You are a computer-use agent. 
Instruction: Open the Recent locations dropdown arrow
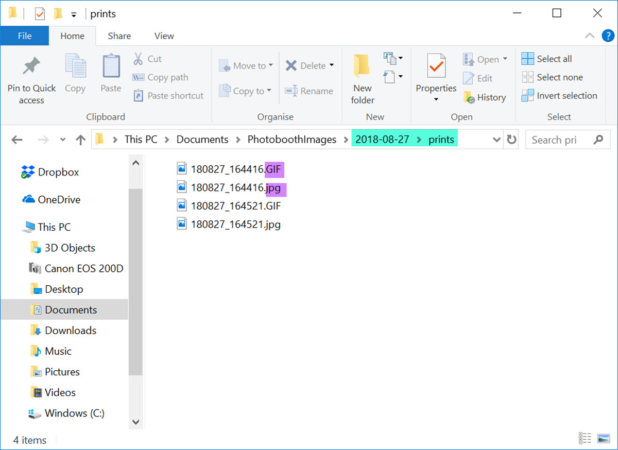pos(63,140)
